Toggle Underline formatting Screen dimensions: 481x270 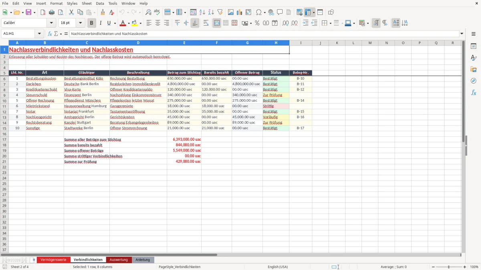point(109,23)
